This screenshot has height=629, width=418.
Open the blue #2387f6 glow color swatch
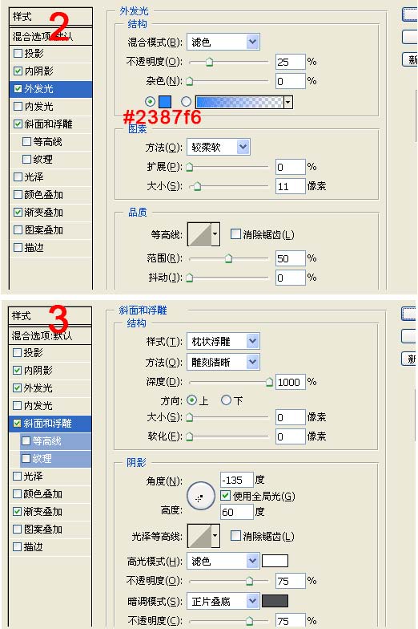(x=165, y=102)
